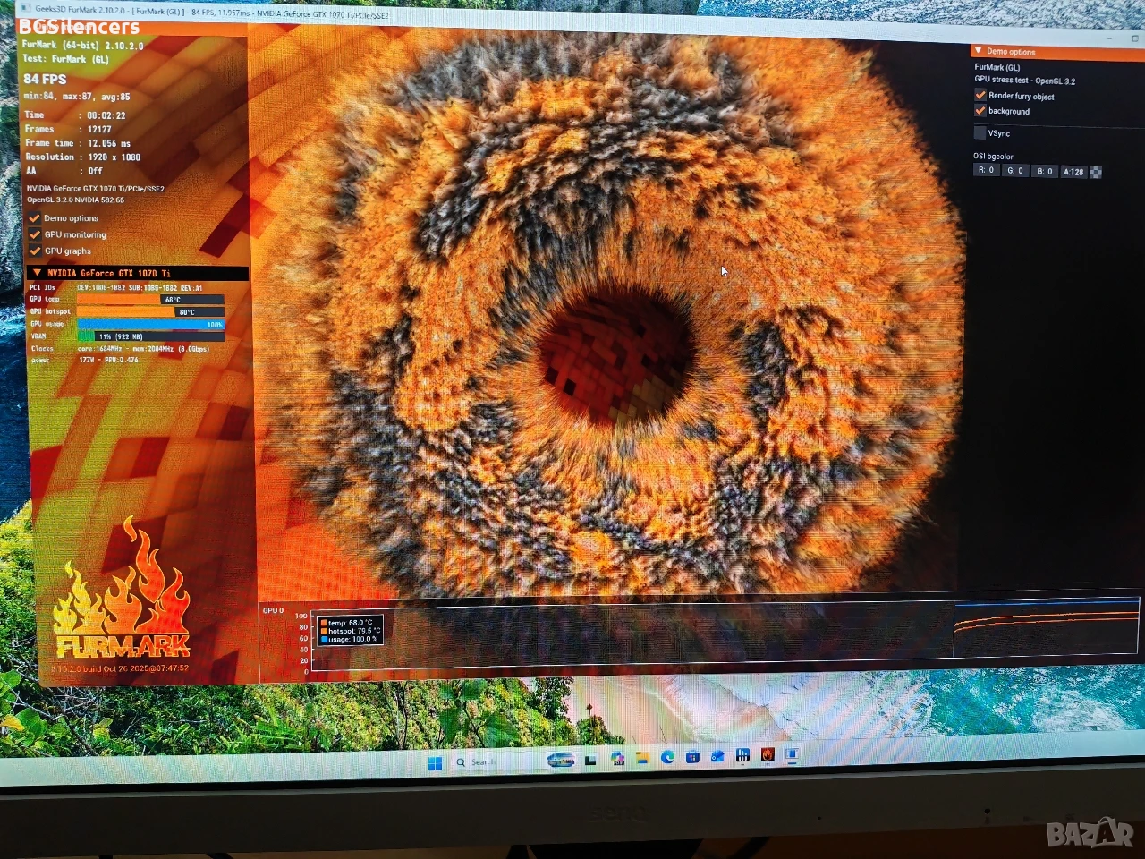Open Microsoft Store from the taskbar
The image size is (1145, 859).
(x=692, y=757)
